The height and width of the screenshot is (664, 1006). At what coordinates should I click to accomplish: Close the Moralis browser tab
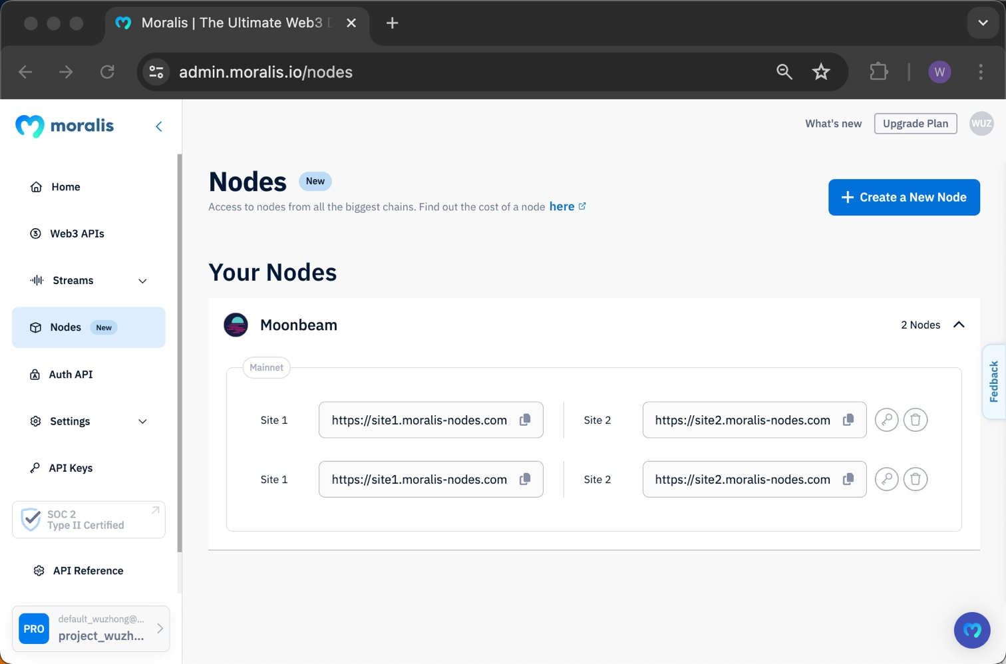[x=351, y=23]
